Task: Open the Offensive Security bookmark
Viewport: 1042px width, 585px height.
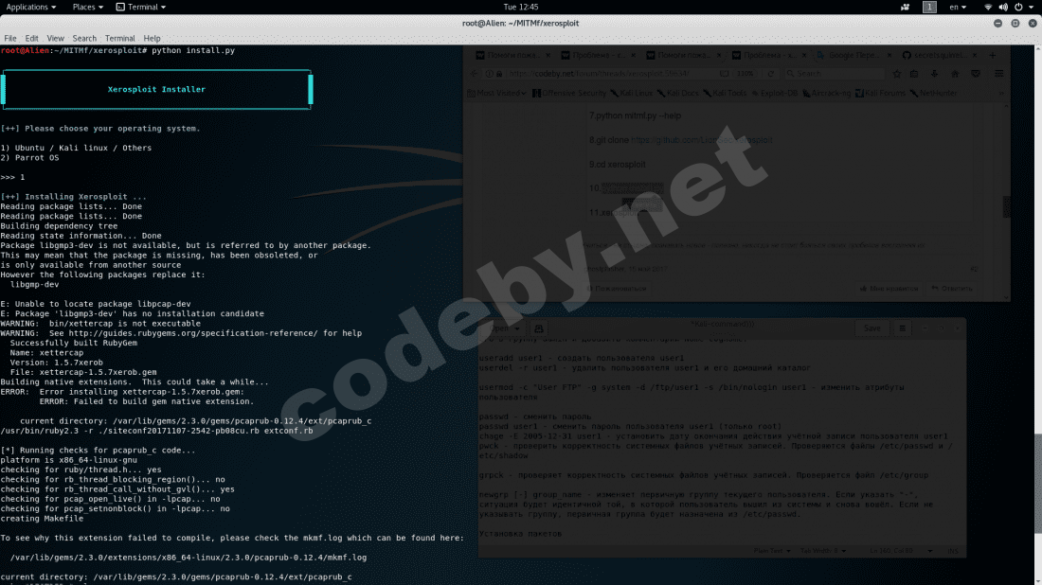Action: click(569, 93)
